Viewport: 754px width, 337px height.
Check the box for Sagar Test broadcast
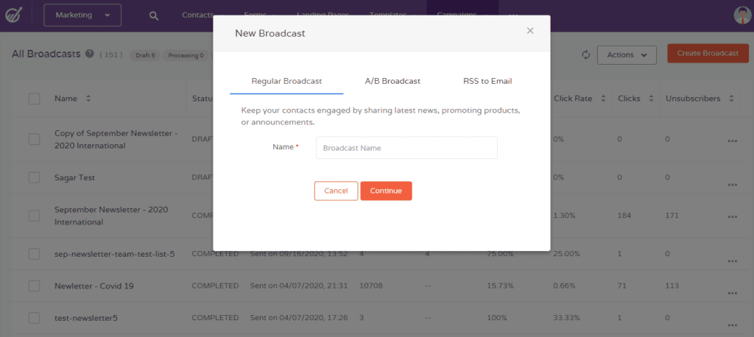click(x=34, y=177)
